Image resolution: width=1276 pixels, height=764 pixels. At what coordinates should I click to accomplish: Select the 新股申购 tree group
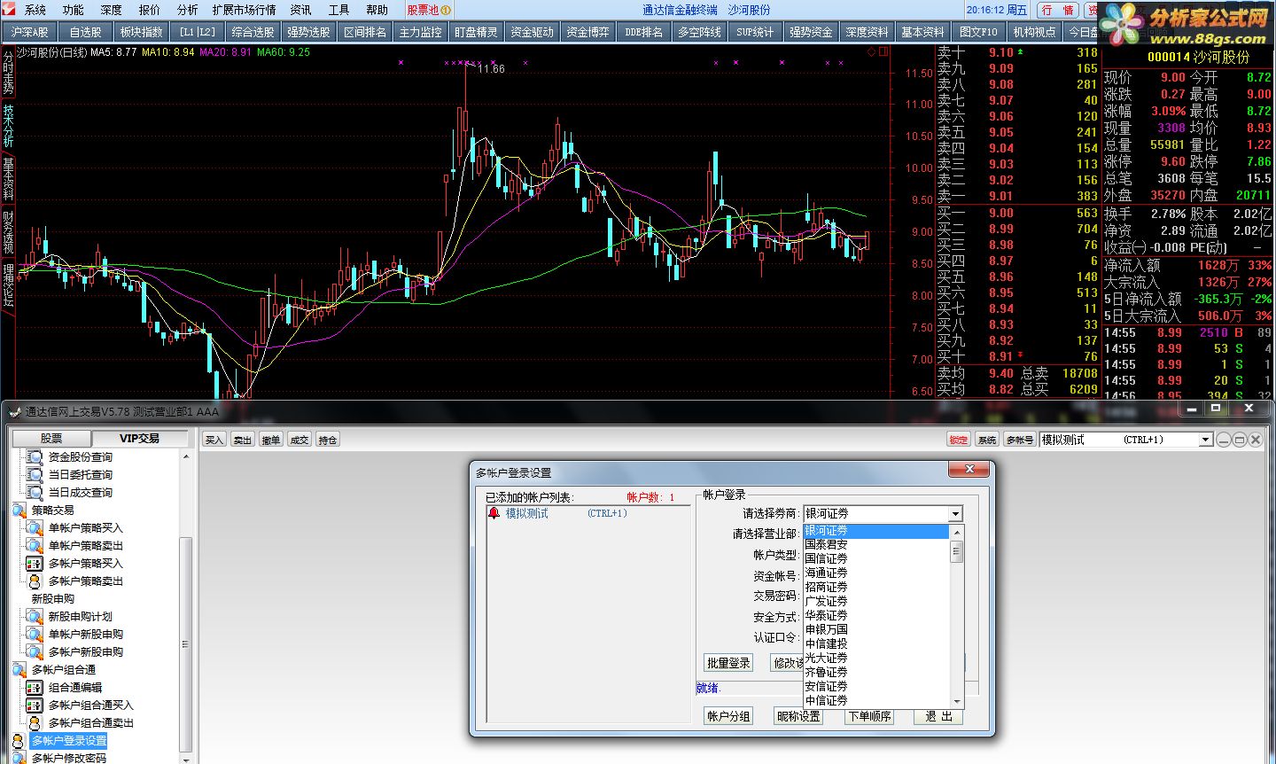pos(53,599)
